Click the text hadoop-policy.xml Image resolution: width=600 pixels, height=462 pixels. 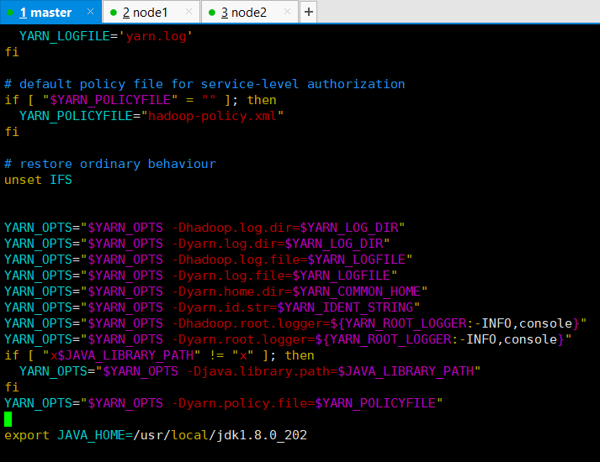click(x=212, y=116)
